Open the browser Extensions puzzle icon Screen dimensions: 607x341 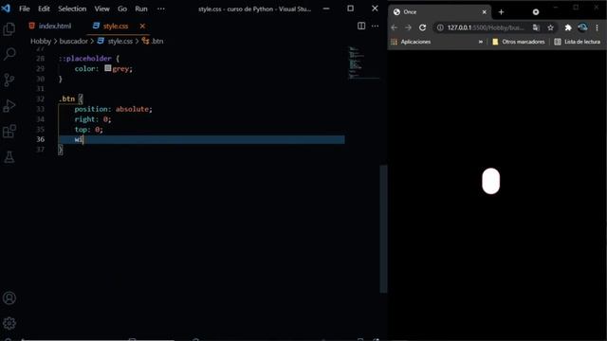point(568,27)
